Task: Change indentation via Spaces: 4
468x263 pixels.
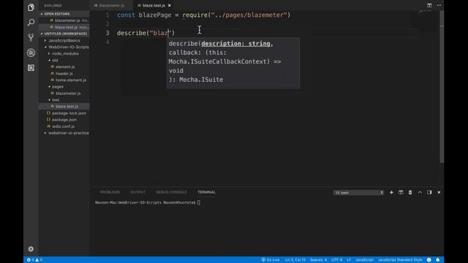Action: [x=318, y=260]
